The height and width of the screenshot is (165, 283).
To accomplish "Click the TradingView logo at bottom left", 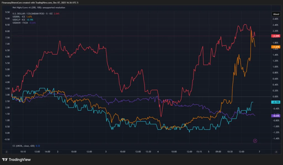I will point(16,159).
